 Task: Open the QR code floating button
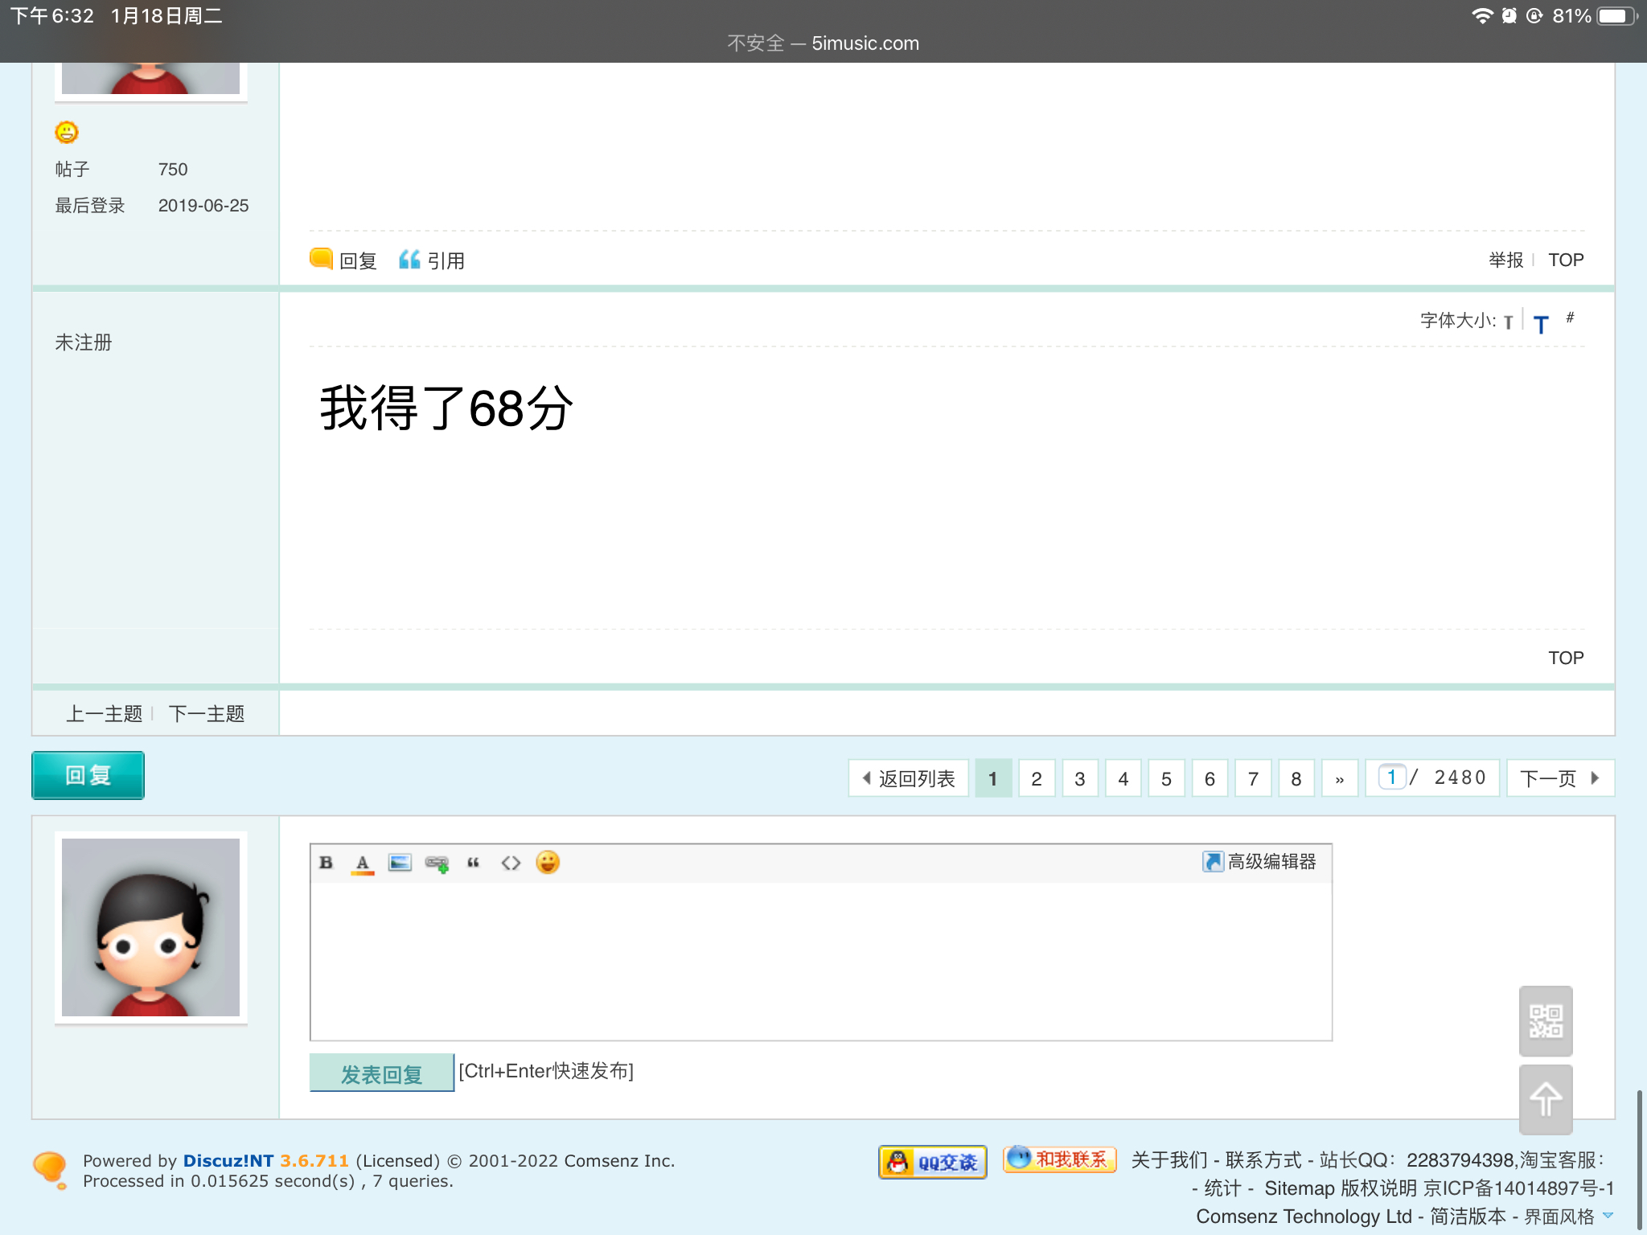[x=1545, y=1021]
